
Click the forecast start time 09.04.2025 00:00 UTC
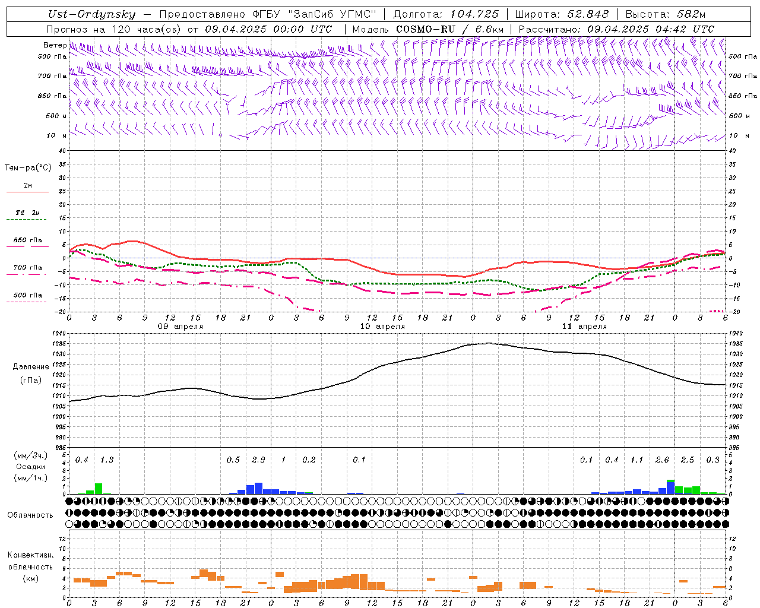(268, 29)
